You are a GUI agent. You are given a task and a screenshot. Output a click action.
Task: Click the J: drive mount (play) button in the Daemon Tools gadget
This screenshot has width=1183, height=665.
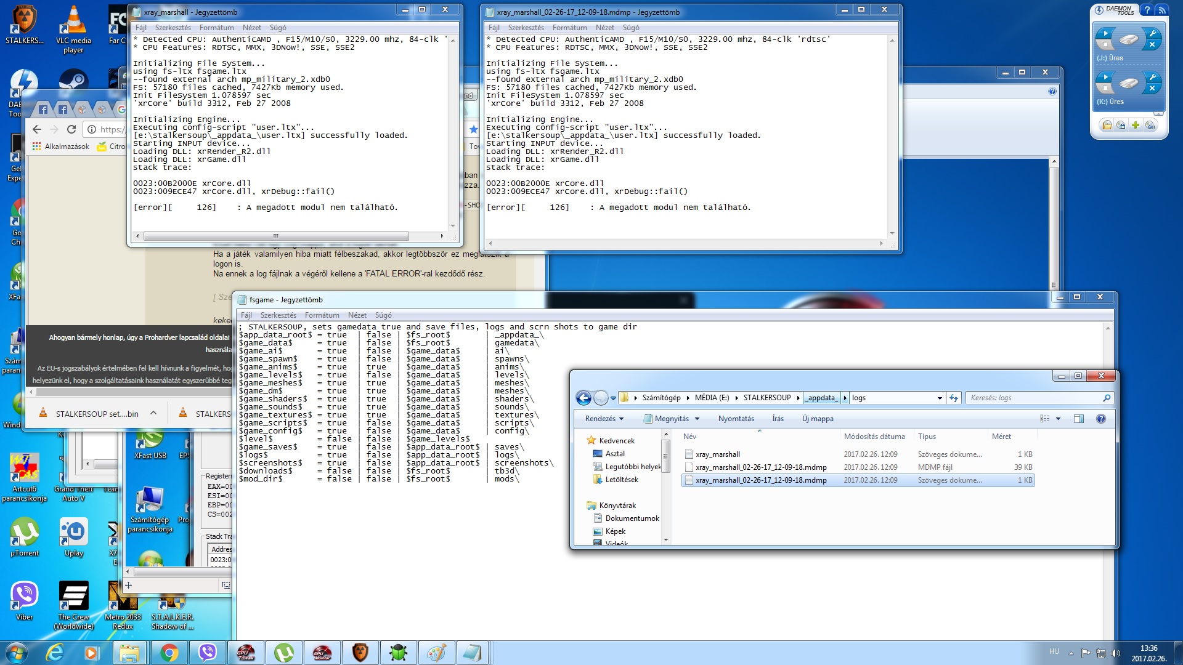pyautogui.click(x=1105, y=33)
